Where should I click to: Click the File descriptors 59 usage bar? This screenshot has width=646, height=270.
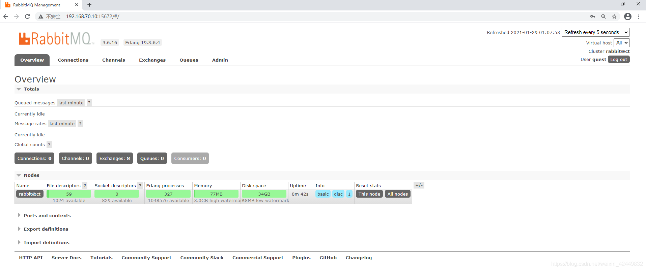(69, 194)
